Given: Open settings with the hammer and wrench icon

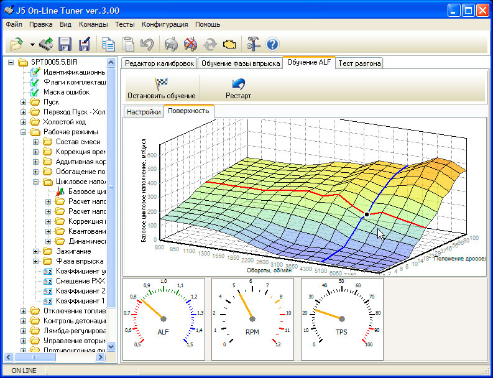Looking at the screenshot, I should pyautogui.click(x=253, y=44).
